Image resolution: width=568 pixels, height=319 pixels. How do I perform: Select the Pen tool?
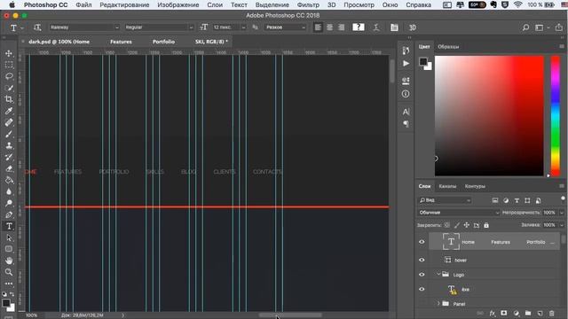9,214
